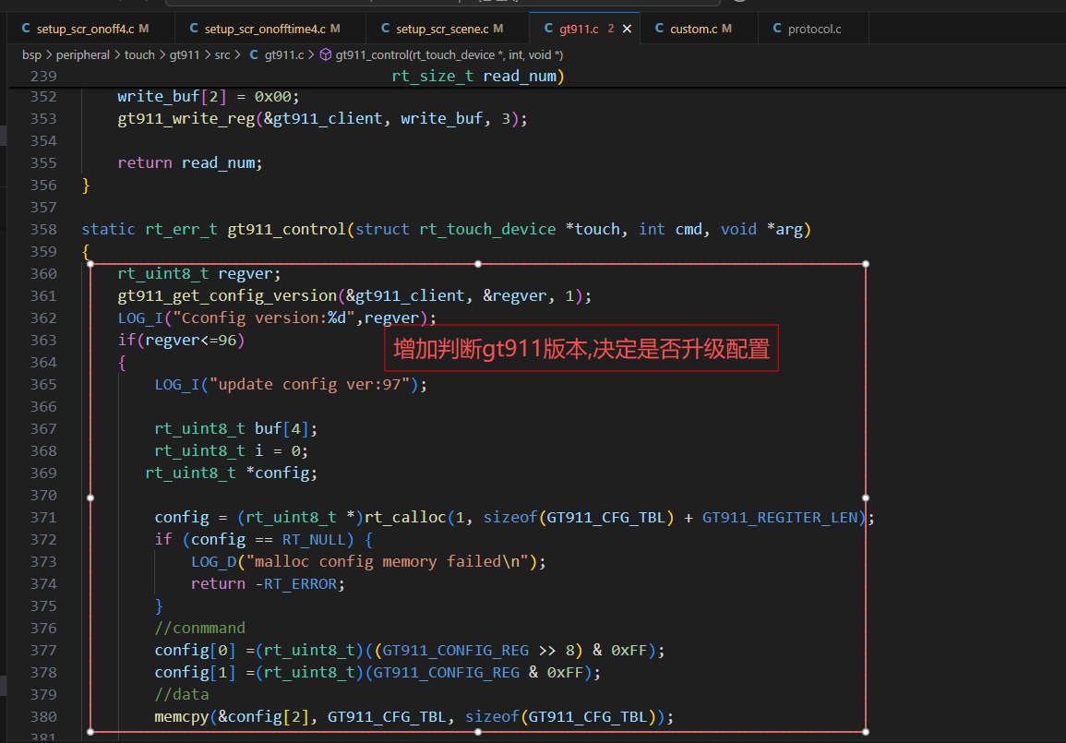Viewport: 1066px width, 743px height.
Task: Click the C icon on setup_scr_onofftime4.c tab
Action: coord(194,29)
